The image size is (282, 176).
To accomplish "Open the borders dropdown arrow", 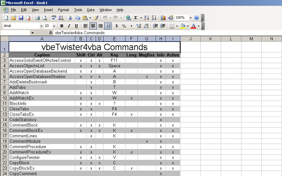I will tap(177, 26).
